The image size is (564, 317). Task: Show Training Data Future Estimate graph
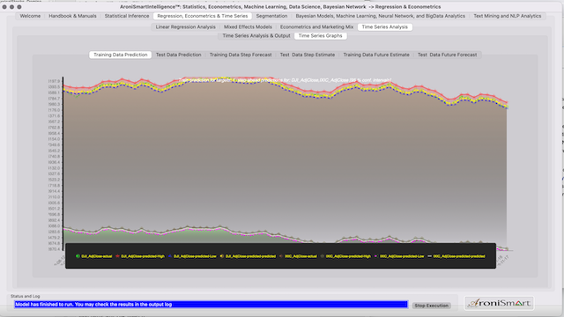click(x=376, y=55)
